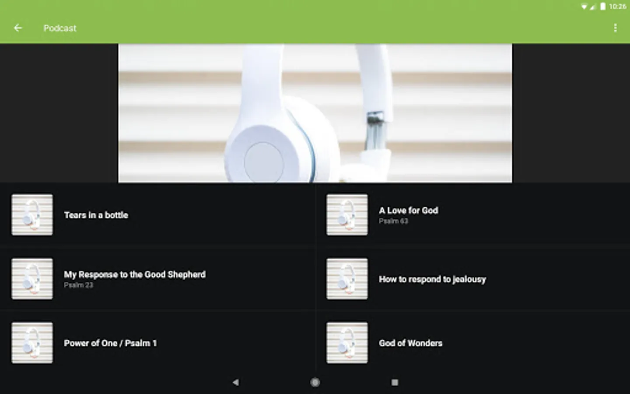Tap the Android back navigation button

pyautogui.click(x=236, y=382)
